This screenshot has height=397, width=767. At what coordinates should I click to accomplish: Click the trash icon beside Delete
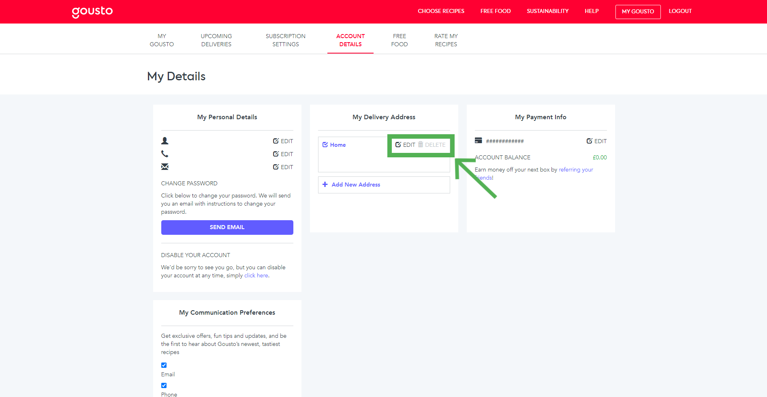[x=421, y=144]
